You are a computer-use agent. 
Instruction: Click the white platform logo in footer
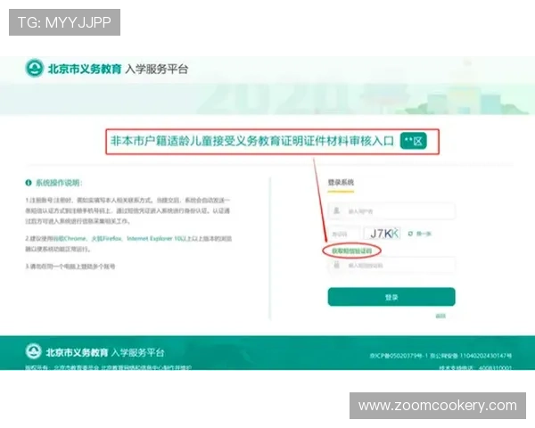coord(34,351)
